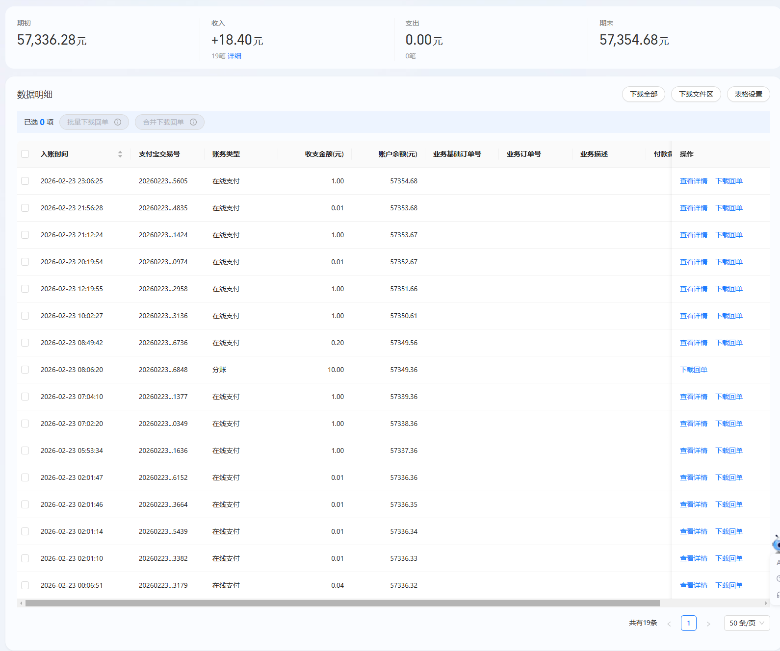This screenshot has height=651, width=780.
Task: Click info icon beside 批量下载回单
Action: (x=118, y=122)
